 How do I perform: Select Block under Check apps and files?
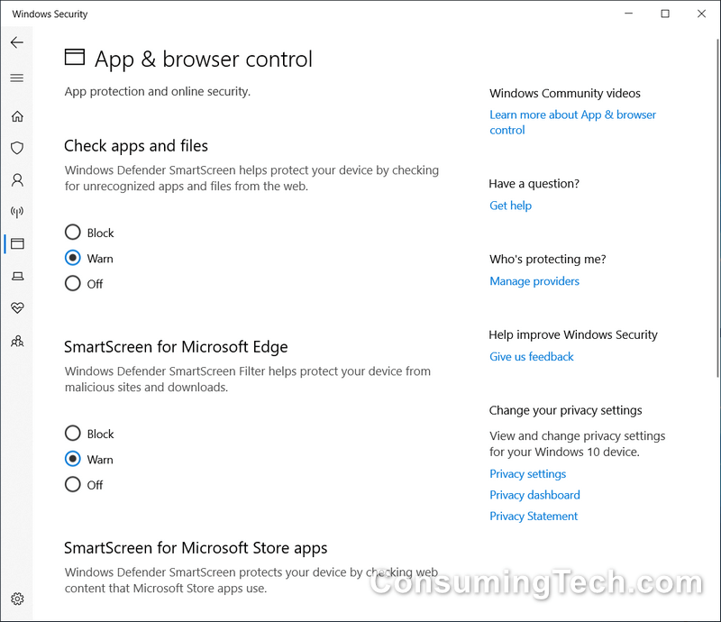pyautogui.click(x=72, y=232)
